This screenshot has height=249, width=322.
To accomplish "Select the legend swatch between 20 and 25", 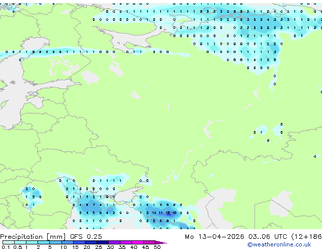I will [x=90, y=242].
